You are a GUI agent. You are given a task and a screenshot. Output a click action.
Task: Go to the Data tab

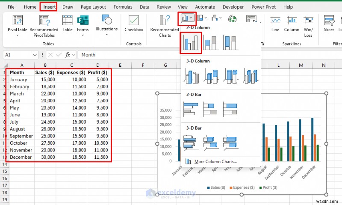pos(144,7)
